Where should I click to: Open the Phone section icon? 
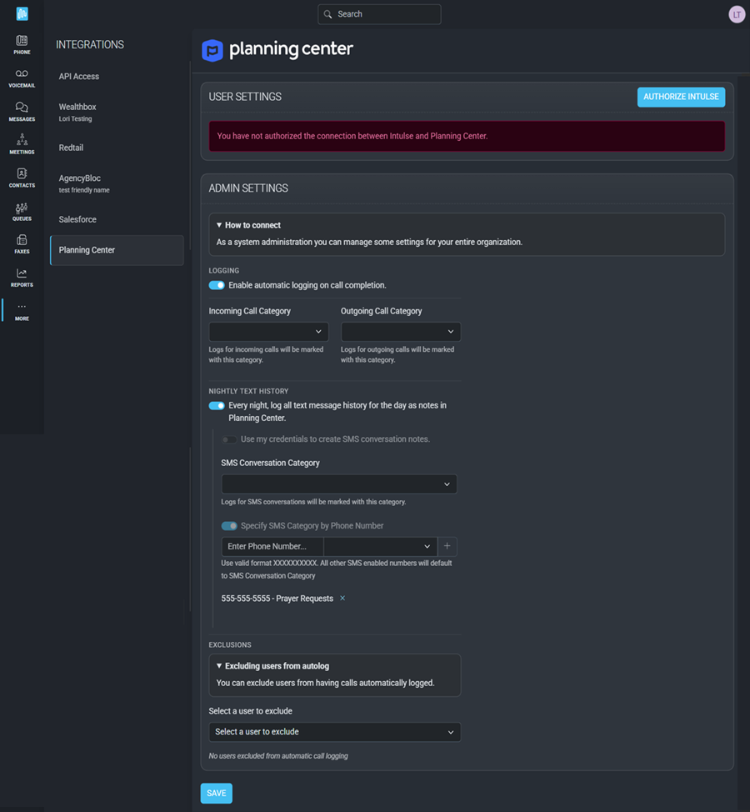pyautogui.click(x=22, y=44)
